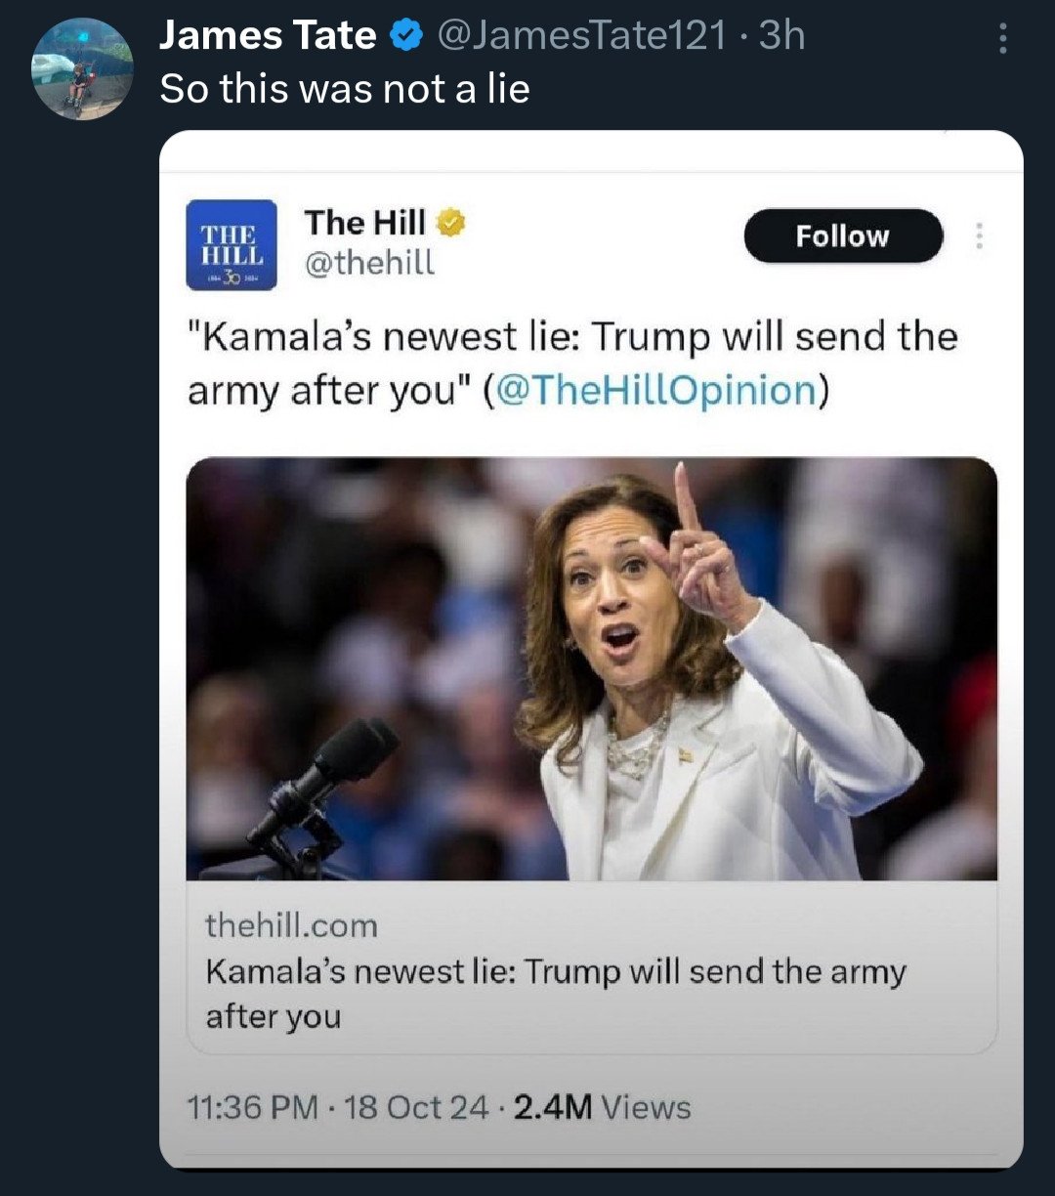Click The Hill account name
Image resolution: width=1055 pixels, height=1196 pixels.
364,223
